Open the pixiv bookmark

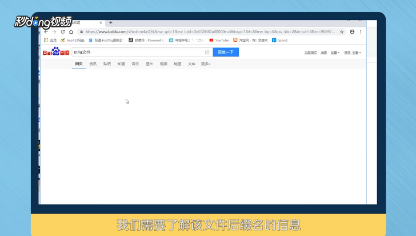click(x=279, y=40)
